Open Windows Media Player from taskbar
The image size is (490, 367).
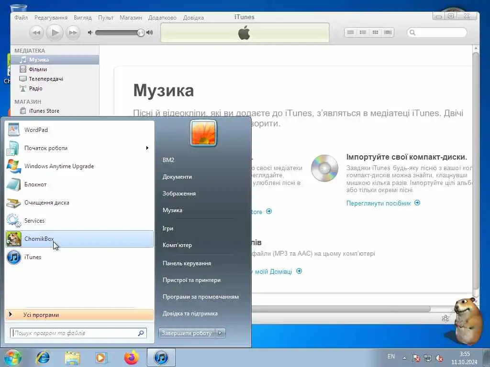click(x=101, y=357)
